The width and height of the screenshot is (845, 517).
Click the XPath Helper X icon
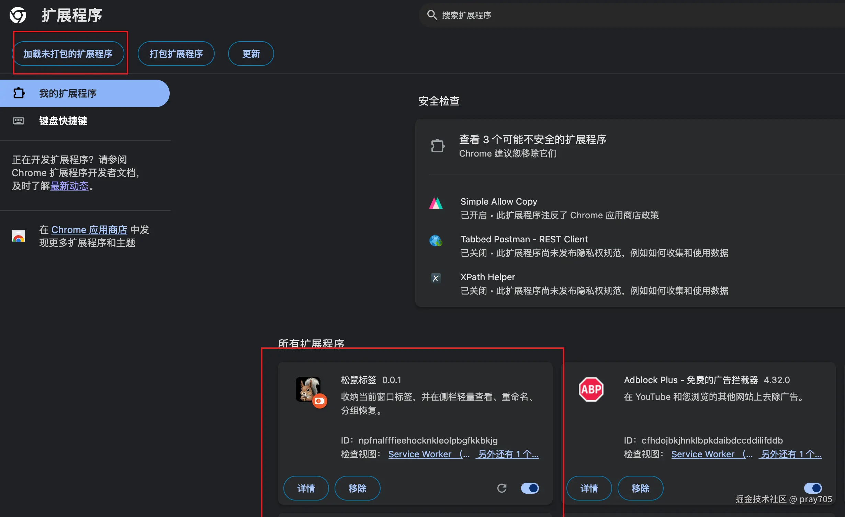pyautogui.click(x=436, y=278)
